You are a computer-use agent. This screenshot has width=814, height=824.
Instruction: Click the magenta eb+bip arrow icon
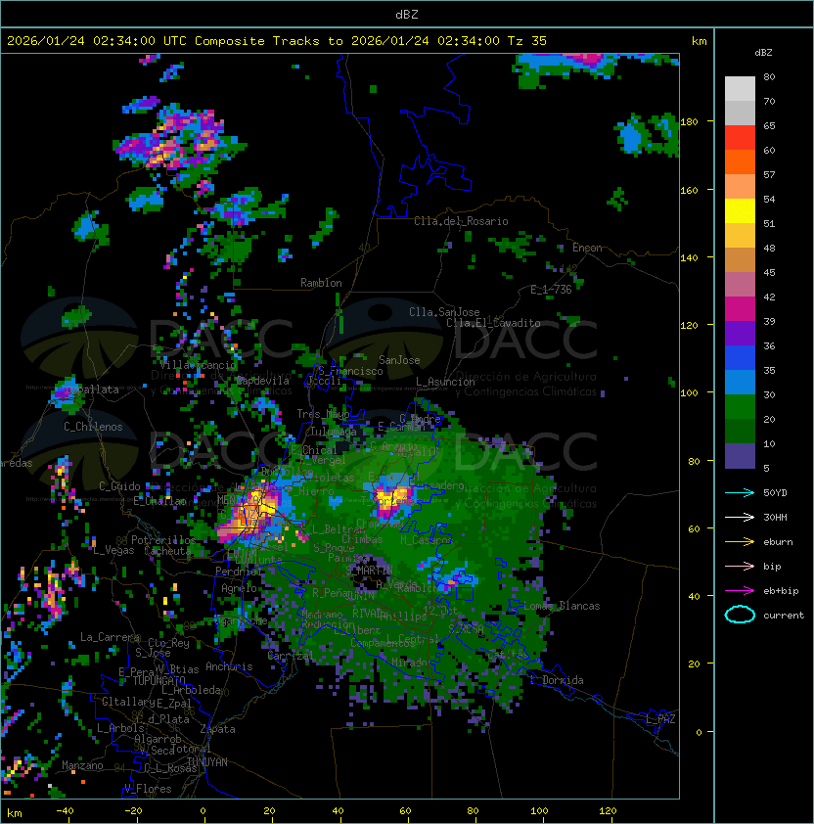point(740,591)
